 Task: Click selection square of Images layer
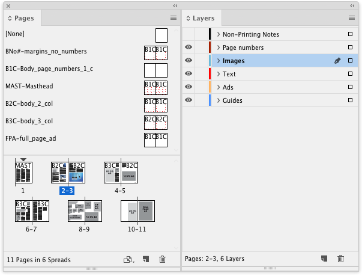pyautogui.click(x=350, y=61)
